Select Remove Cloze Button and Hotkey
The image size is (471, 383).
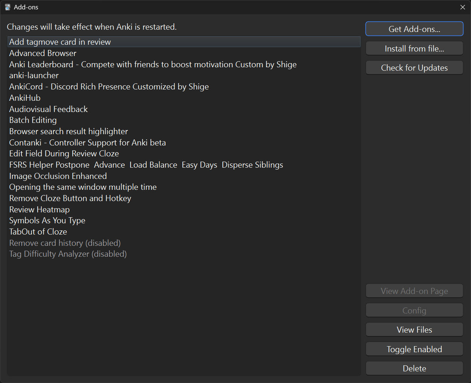point(184,198)
